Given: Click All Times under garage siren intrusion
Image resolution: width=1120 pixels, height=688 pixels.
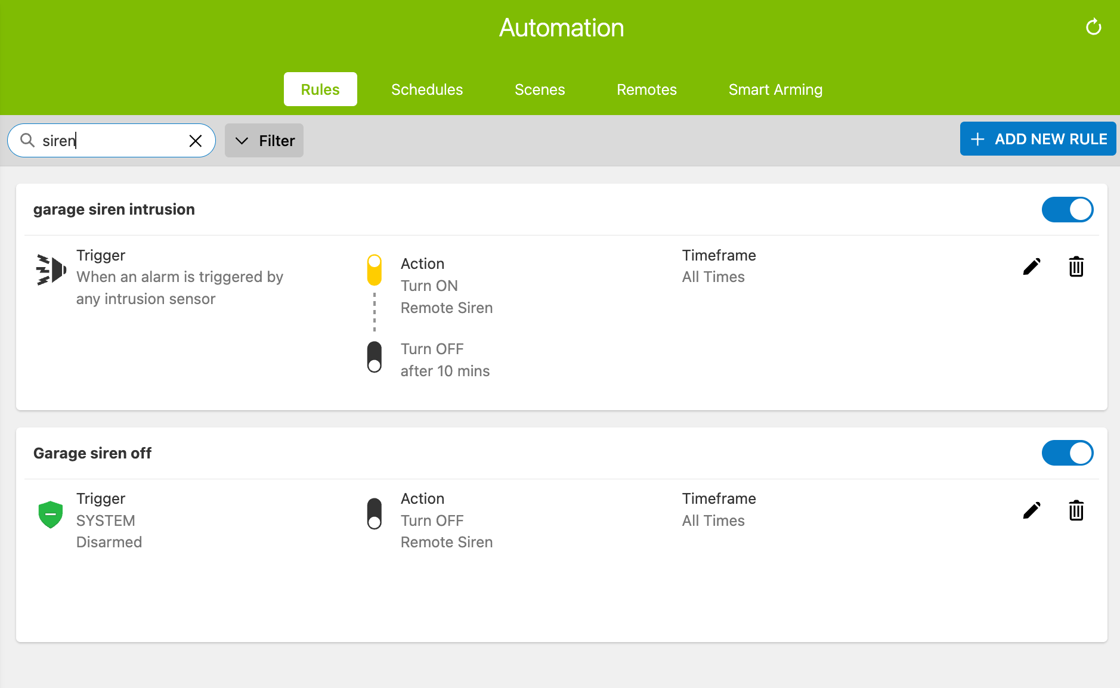Looking at the screenshot, I should click(713, 277).
